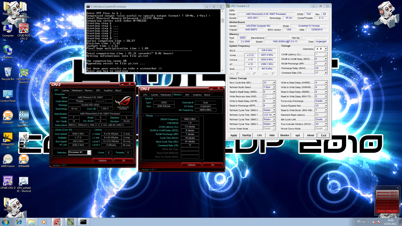Click Validate in right CPU-Z window
Image resolution: width=402 pixels, height=226 pixels.
click(191, 165)
